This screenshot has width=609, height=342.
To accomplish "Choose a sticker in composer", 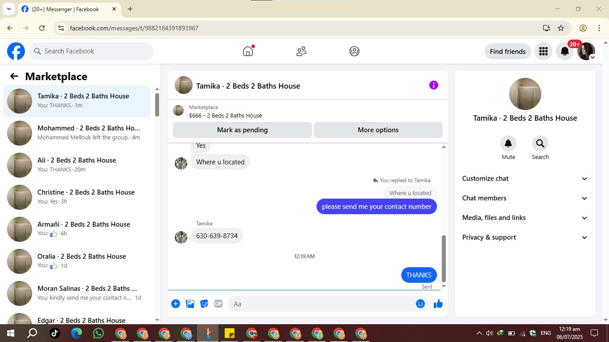I will (x=204, y=304).
